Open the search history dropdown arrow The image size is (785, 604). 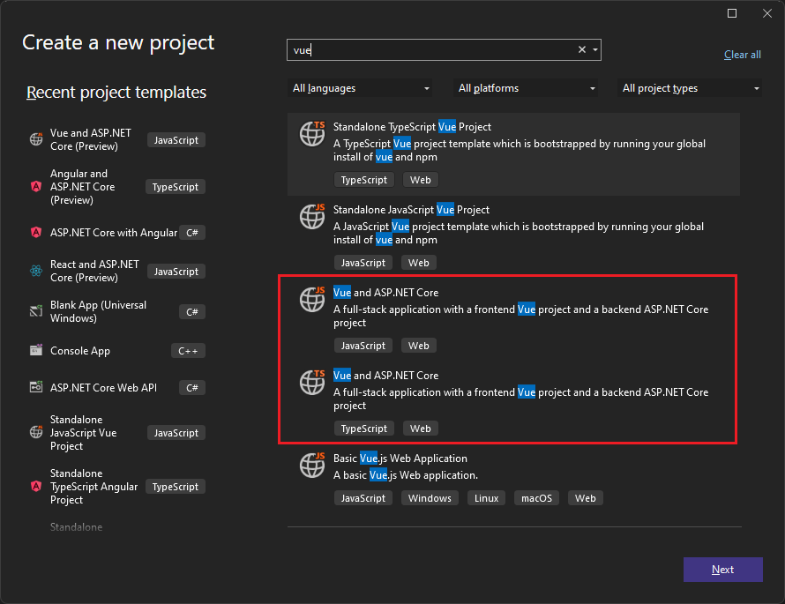click(594, 49)
